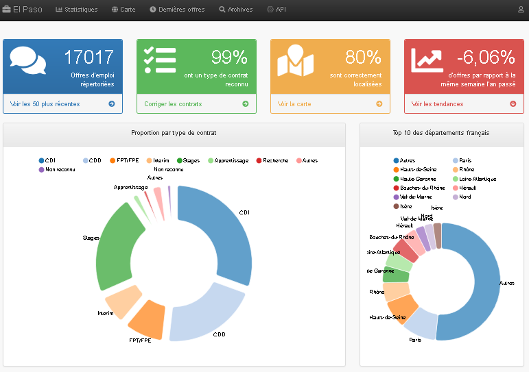Open the Archives page

pos(235,10)
